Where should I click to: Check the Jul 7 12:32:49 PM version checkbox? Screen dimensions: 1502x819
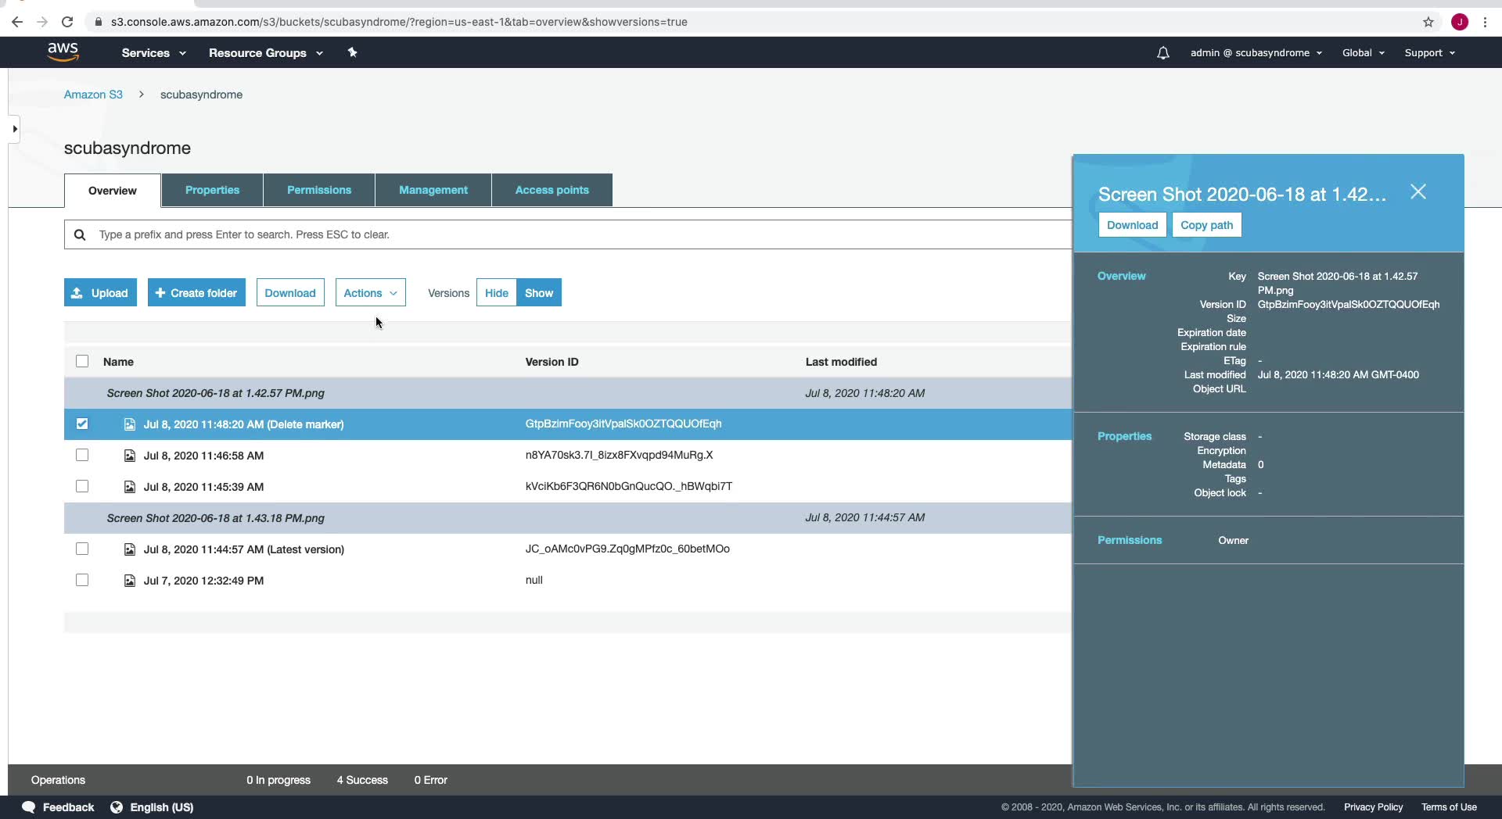tap(82, 580)
